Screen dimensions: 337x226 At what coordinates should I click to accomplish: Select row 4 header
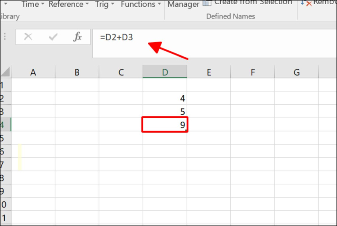click(5, 125)
